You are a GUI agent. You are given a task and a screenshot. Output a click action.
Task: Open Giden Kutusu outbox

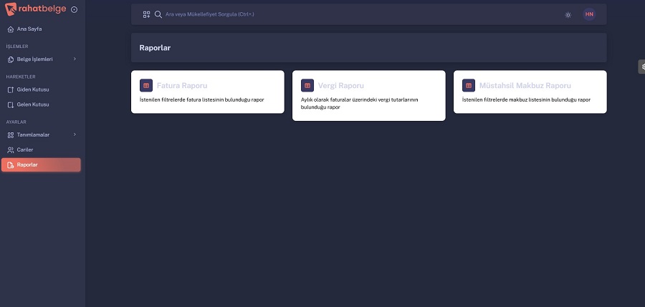pyautogui.click(x=32, y=89)
